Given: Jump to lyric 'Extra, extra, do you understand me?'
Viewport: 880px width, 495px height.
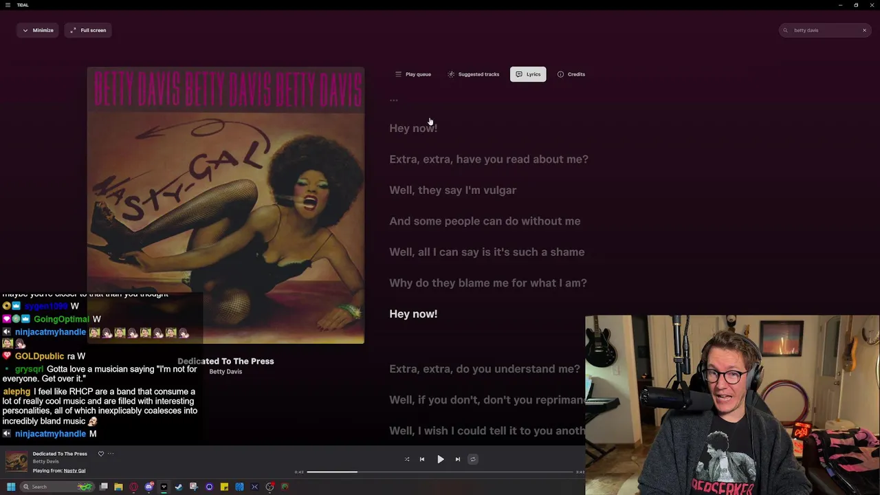Looking at the screenshot, I should coord(485,368).
